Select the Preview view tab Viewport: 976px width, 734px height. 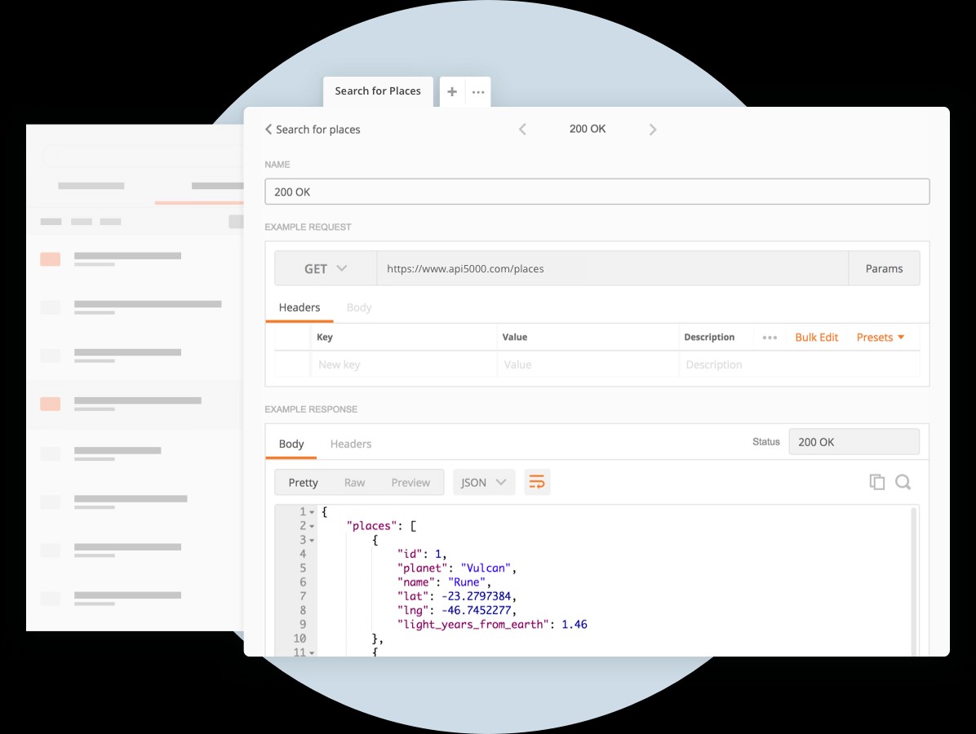pyautogui.click(x=410, y=482)
